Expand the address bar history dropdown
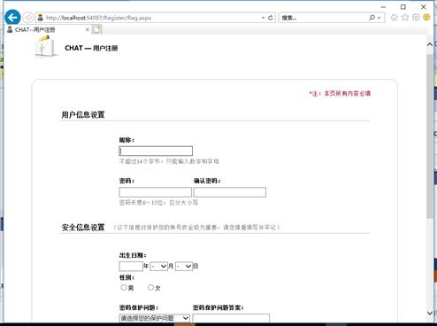Image resolution: width=437 pixels, height=326 pixels. pyautogui.click(x=263, y=18)
